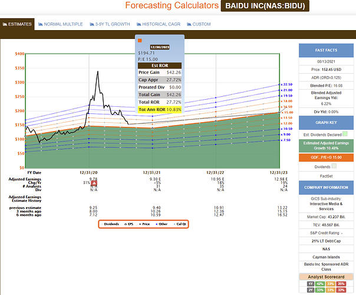This screenshot has width=356, height=295.
Task: Click the red 33% badge in 2Y row
Action: click(341, 290)
